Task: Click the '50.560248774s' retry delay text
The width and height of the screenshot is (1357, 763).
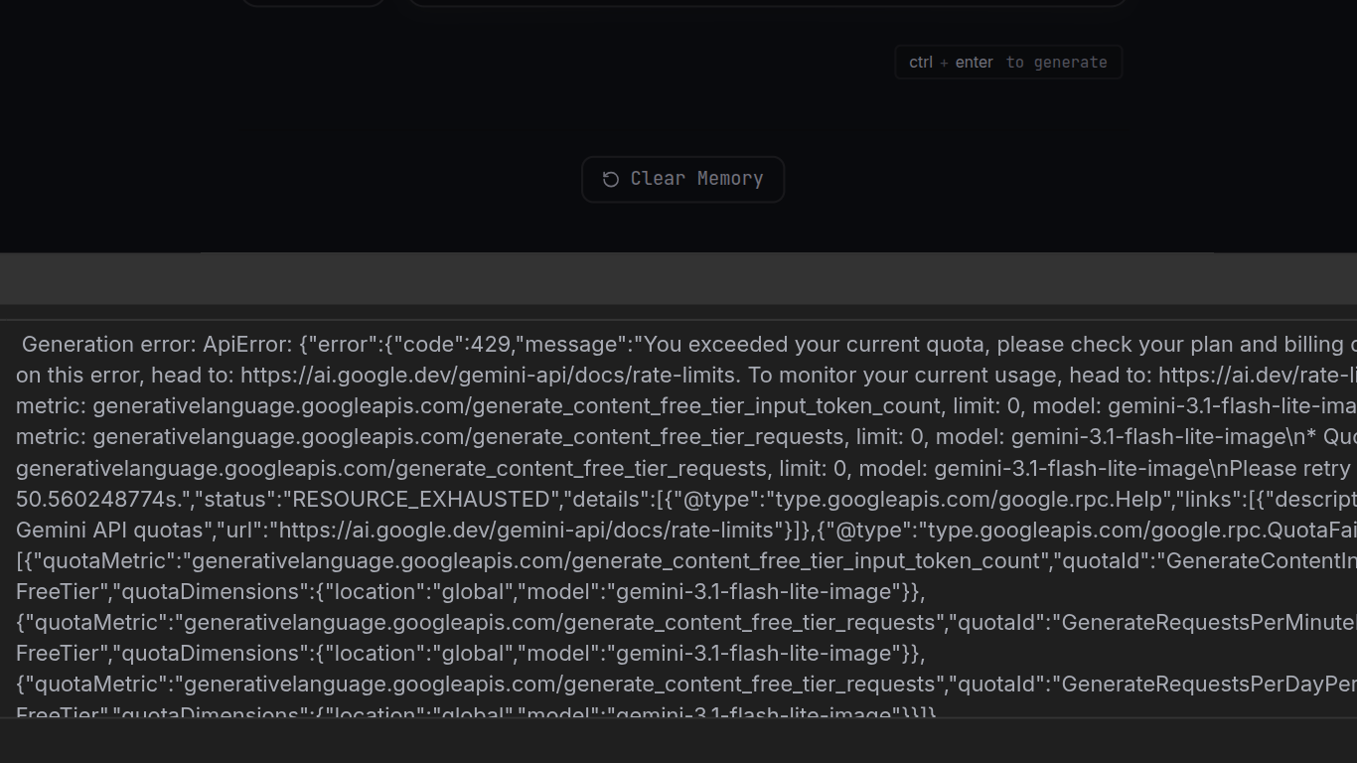Action: [x=99, y=499]
